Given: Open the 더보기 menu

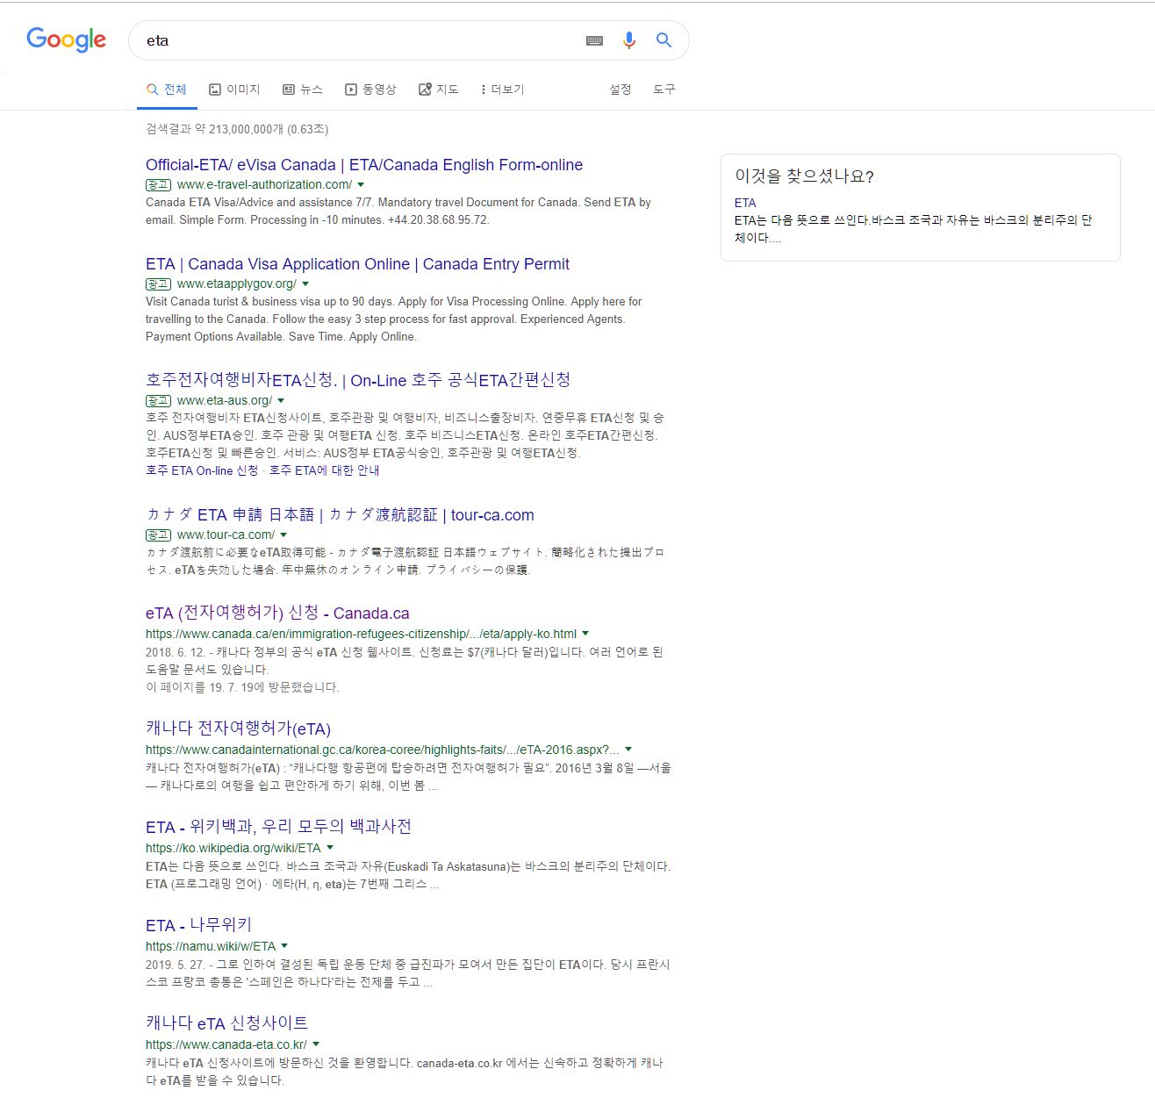Looking at the screenshot, I should pyautogui.click(x=503, y=90).
